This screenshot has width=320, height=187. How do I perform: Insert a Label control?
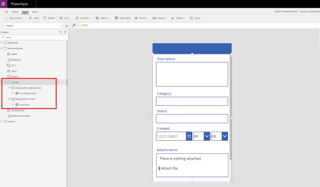tap(34, 18)
